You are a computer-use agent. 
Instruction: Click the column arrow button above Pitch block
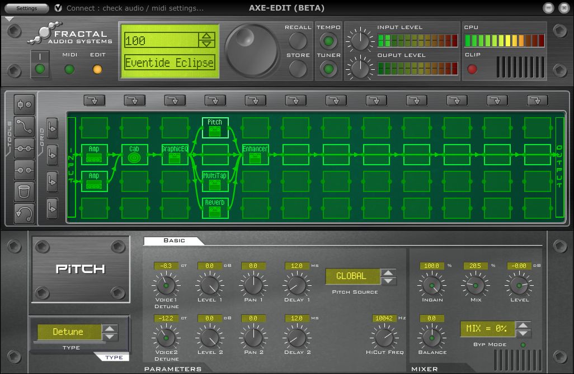(215, 100)
